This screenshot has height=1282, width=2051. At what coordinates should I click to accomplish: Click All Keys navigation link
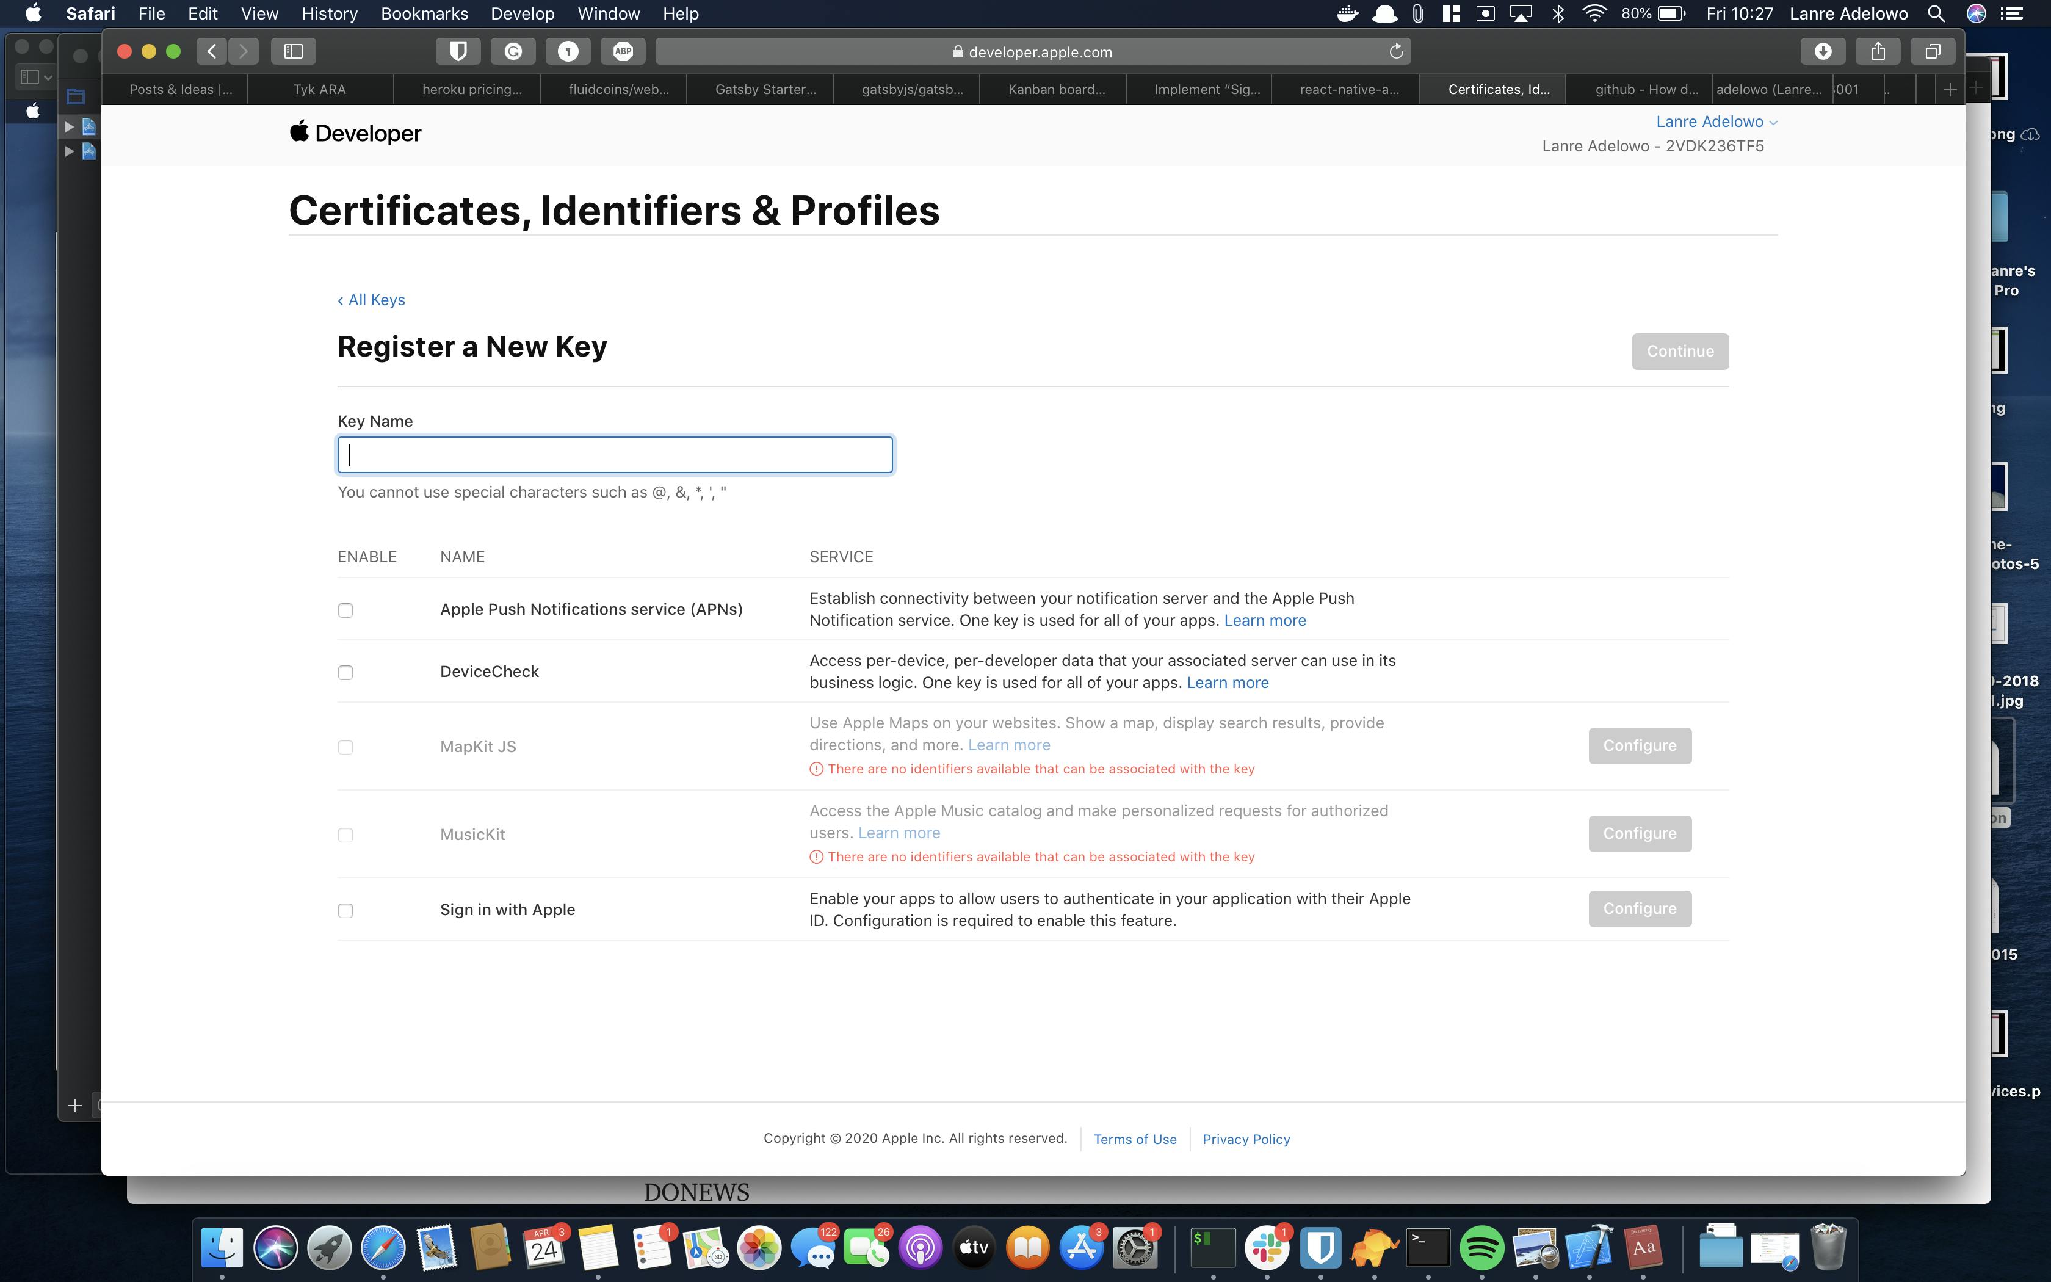369,299
